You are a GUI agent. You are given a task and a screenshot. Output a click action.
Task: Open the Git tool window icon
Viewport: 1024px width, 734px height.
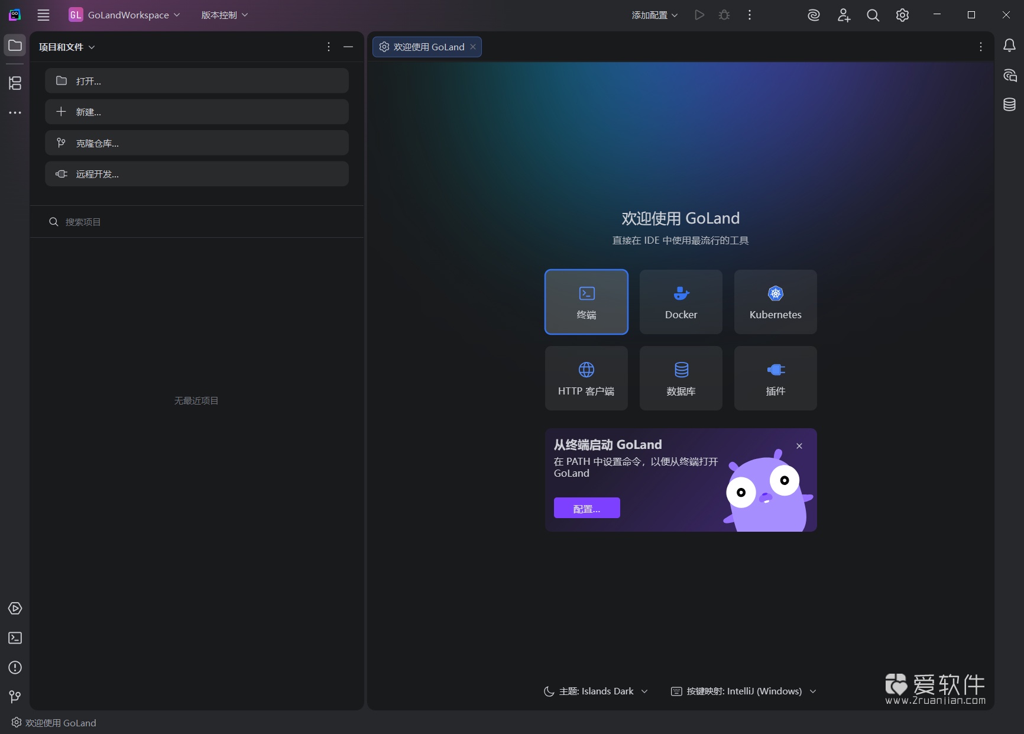(15, 697)
